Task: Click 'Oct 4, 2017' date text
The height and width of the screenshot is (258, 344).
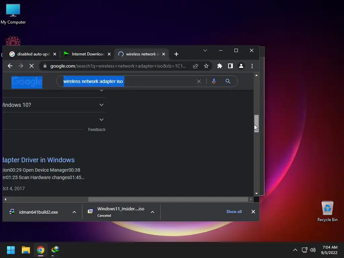Action: [13, 188]
